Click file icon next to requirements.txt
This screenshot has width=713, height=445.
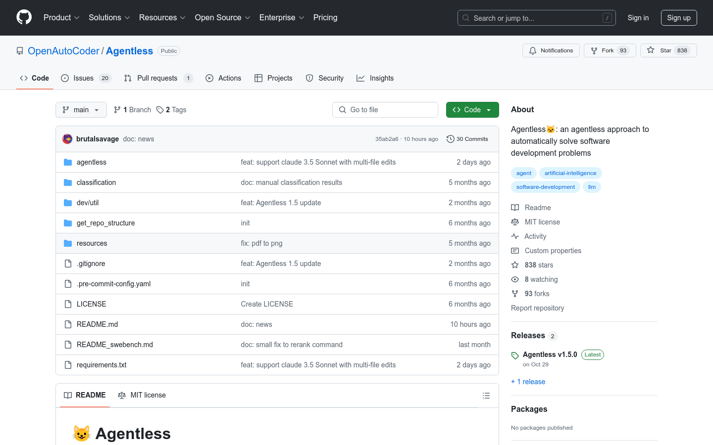click(68, 365)
